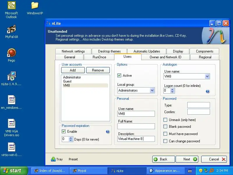The width and height of the screenshot is (233, 175).
Task: Switch to Appearance taskbar window
Action: (x=166, y=171)
